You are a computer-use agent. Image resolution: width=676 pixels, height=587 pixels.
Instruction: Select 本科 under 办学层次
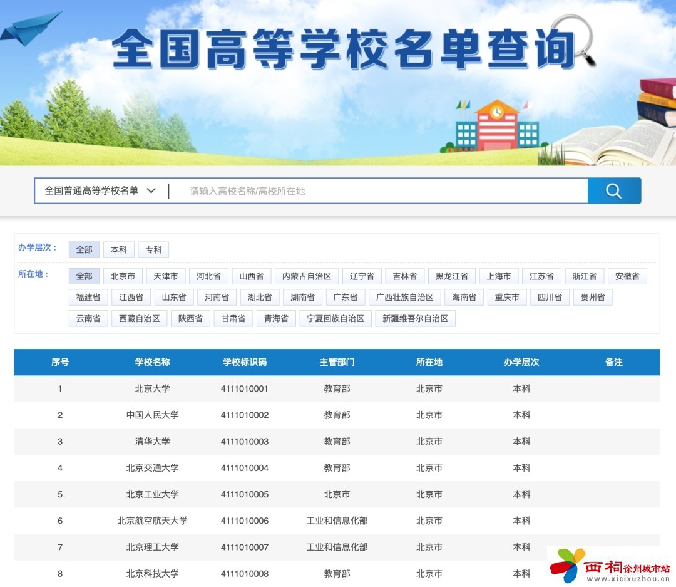tap(118, 249)
